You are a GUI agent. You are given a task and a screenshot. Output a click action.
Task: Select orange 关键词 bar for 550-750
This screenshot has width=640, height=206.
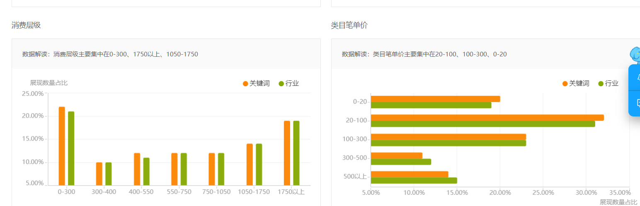175,169
